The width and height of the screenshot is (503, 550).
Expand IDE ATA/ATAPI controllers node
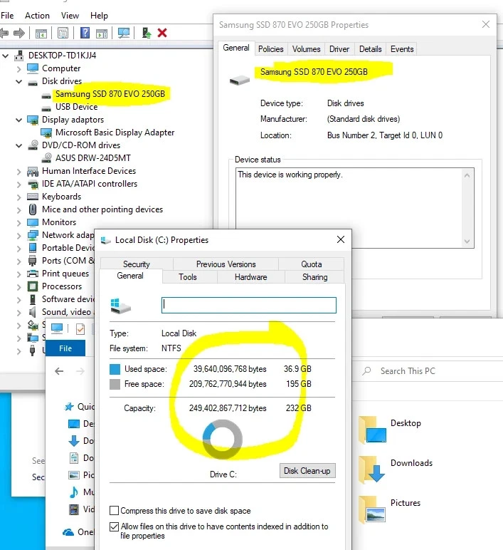(x=19, y=184)
